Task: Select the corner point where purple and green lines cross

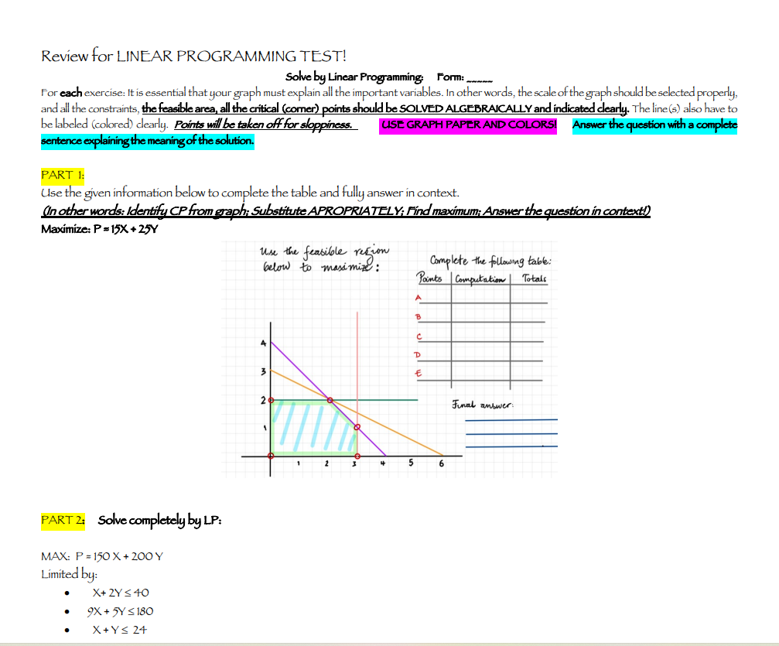Action: [x=330, y=399]
